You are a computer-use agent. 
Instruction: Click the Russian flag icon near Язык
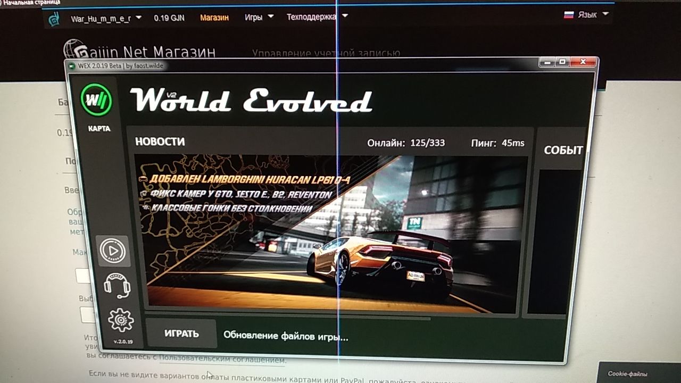pos(569,15)
